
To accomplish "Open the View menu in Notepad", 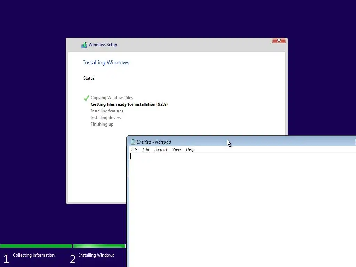I will 176,149.
